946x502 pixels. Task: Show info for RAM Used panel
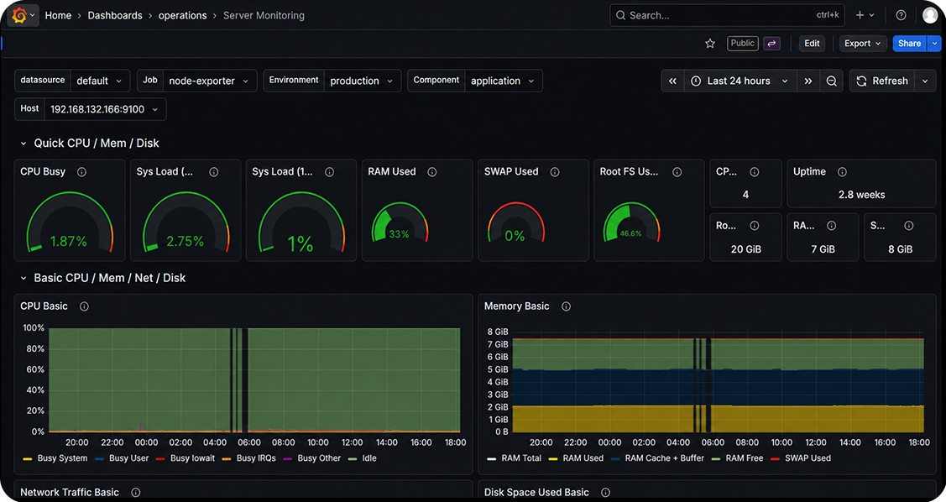coord(432,172)
